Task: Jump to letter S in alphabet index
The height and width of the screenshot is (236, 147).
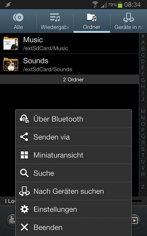Action: click(143, 149)
